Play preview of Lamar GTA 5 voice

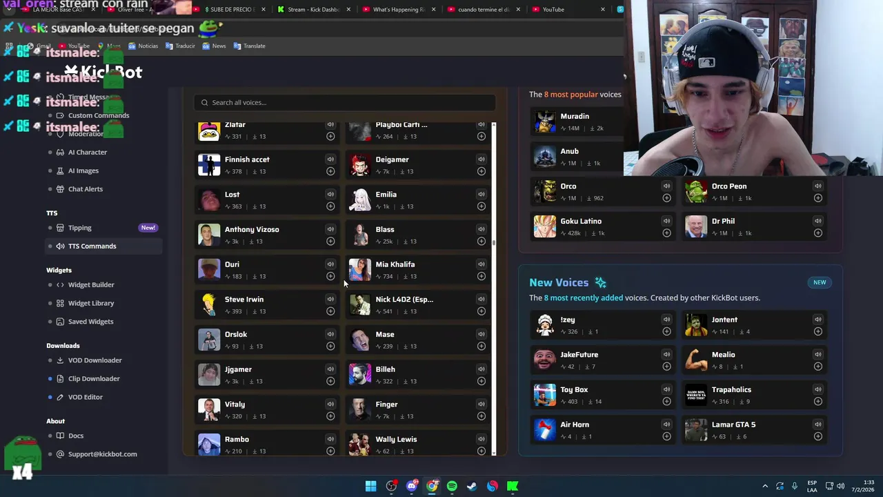[x=817, y=425]
